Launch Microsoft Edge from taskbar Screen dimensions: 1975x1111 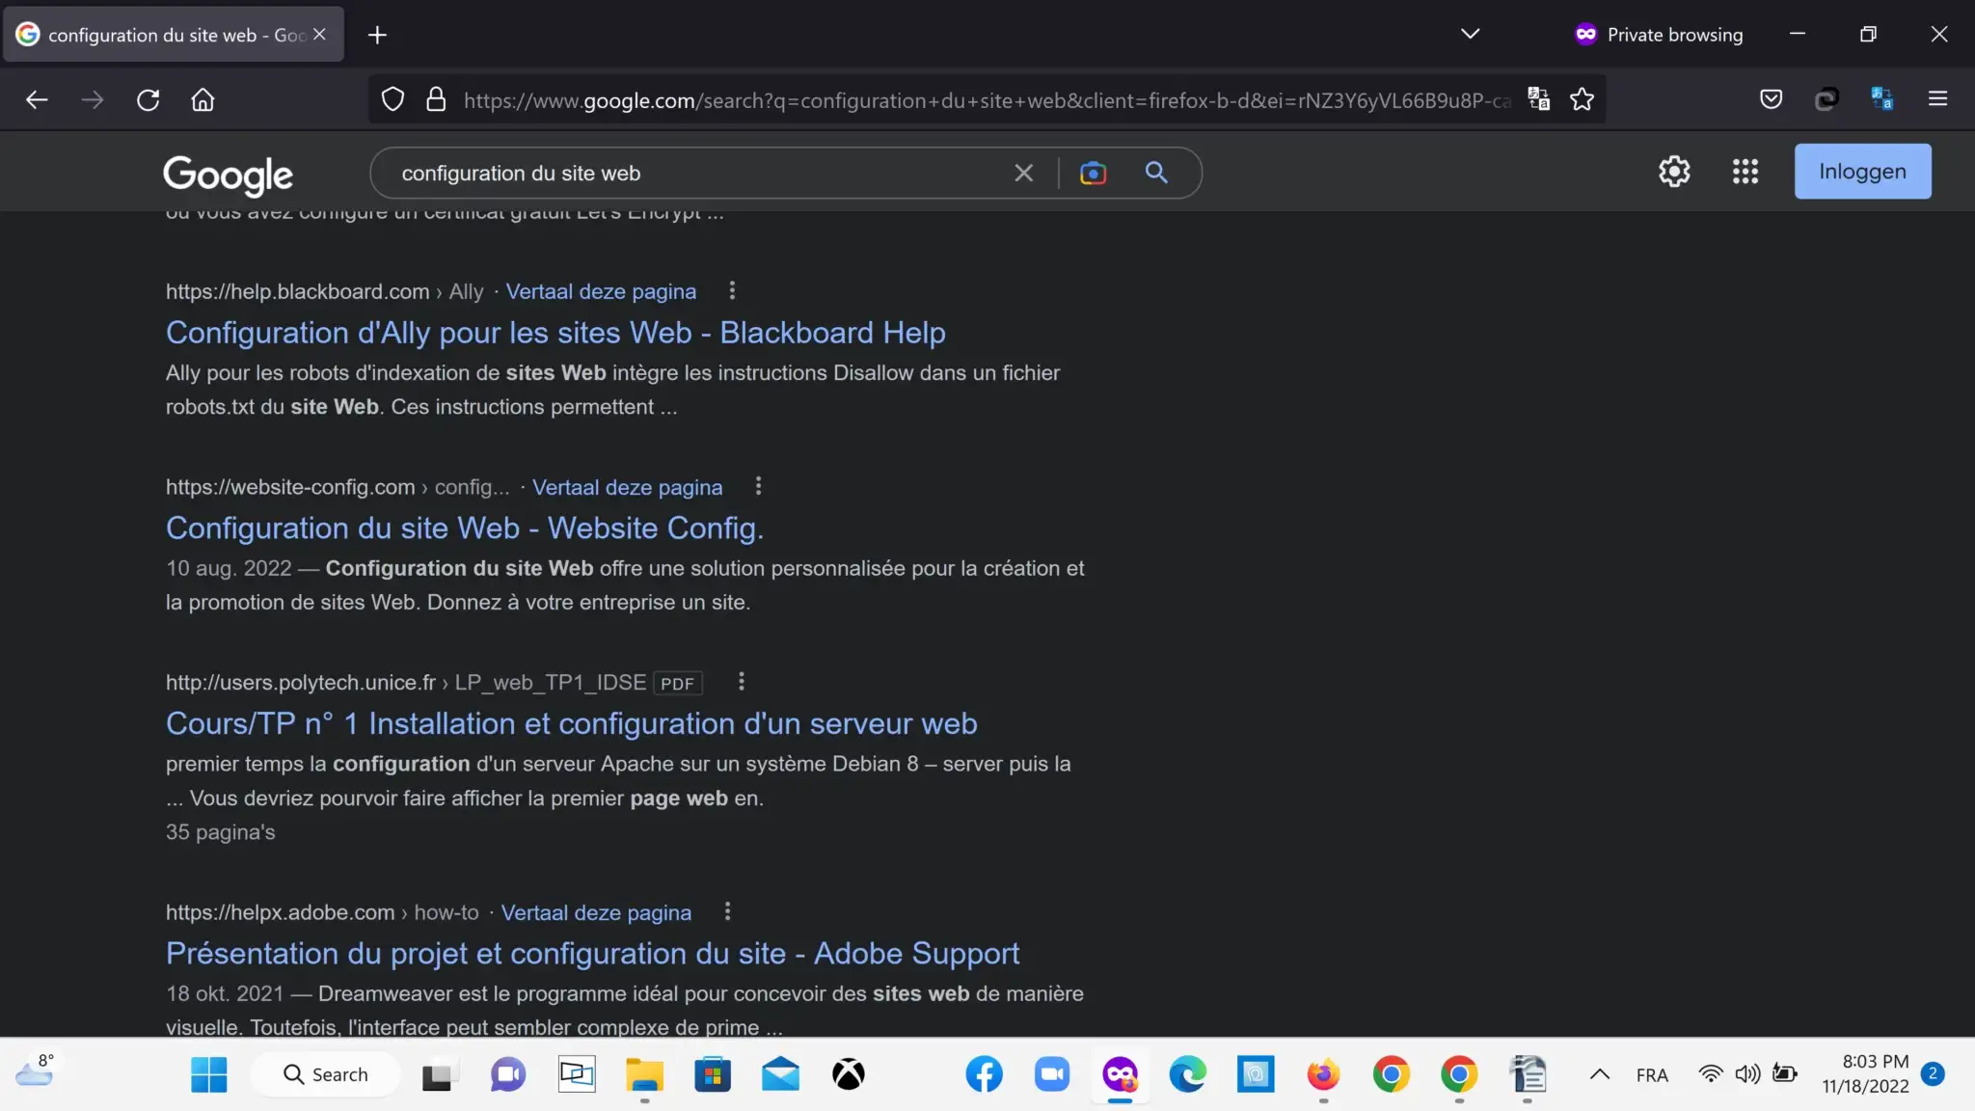(x=1188, y=1074)
